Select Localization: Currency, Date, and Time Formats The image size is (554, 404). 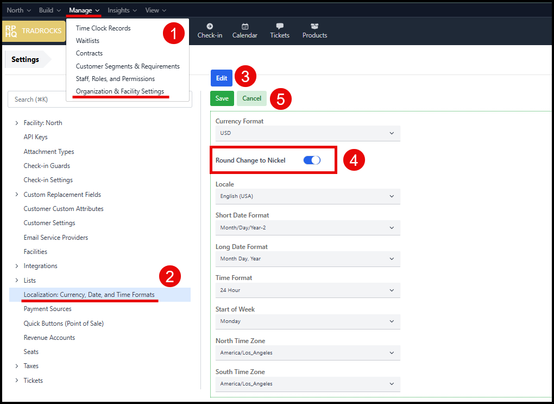coord(89,295)
